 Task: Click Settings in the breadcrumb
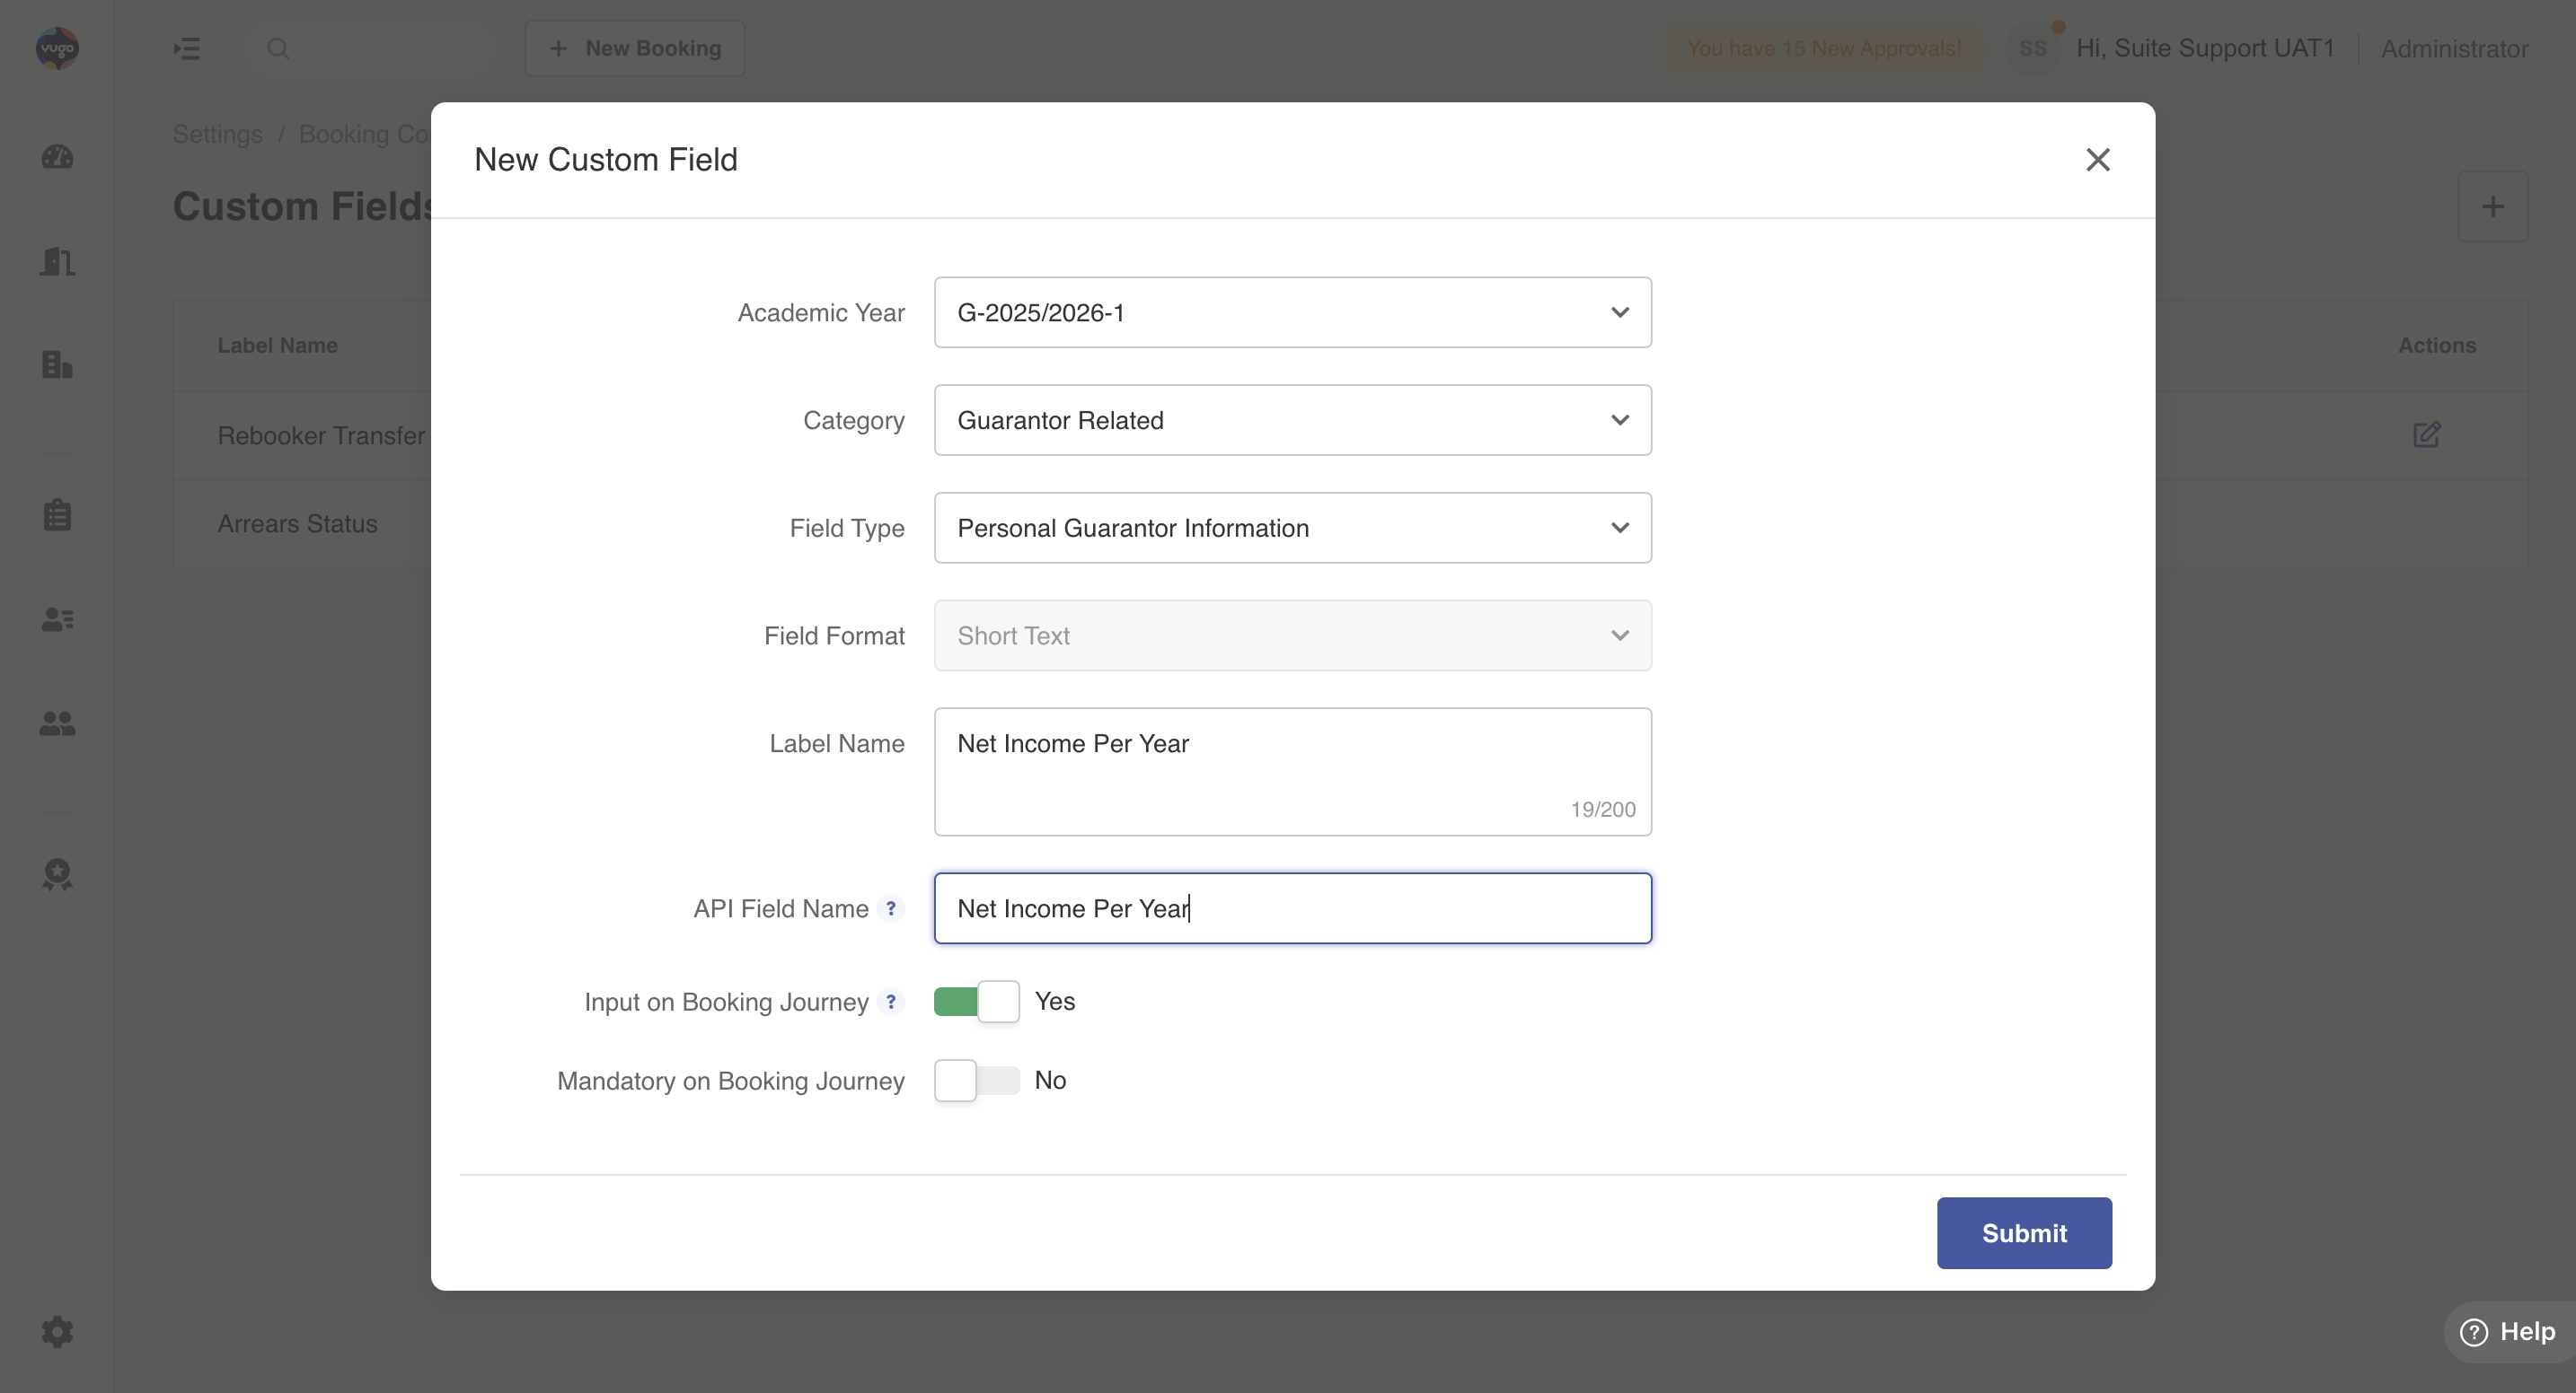tap(217, 134)
